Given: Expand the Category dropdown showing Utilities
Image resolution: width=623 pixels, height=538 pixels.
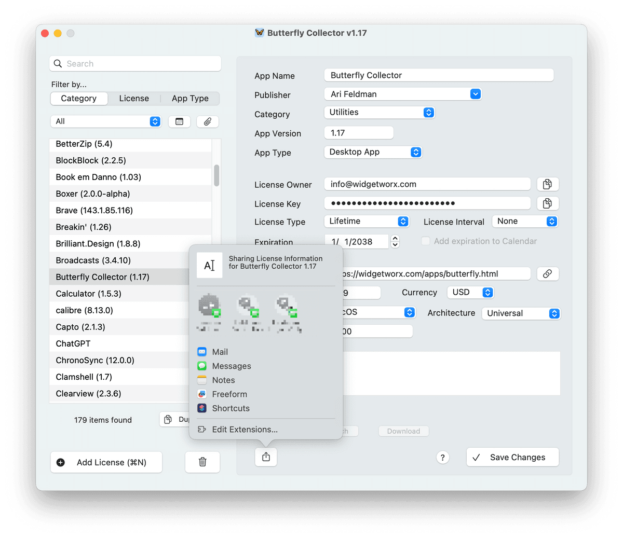Looking at the screenshot, I should (x=379, y=113).
